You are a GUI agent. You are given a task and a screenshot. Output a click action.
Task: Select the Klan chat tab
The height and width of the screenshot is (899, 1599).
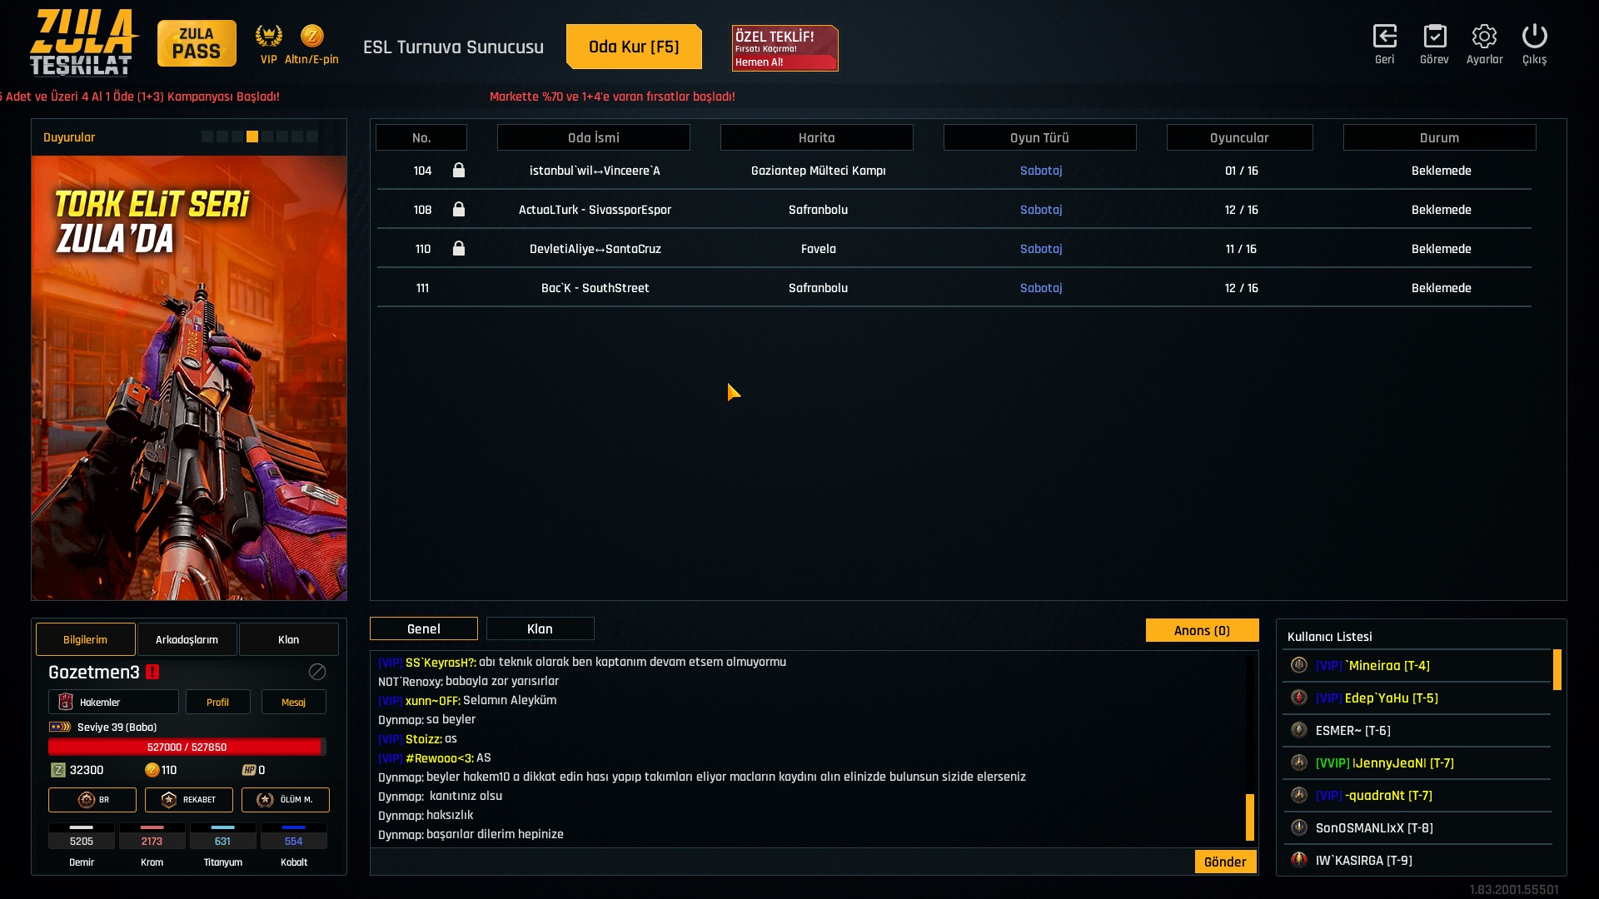pos(540,628)
